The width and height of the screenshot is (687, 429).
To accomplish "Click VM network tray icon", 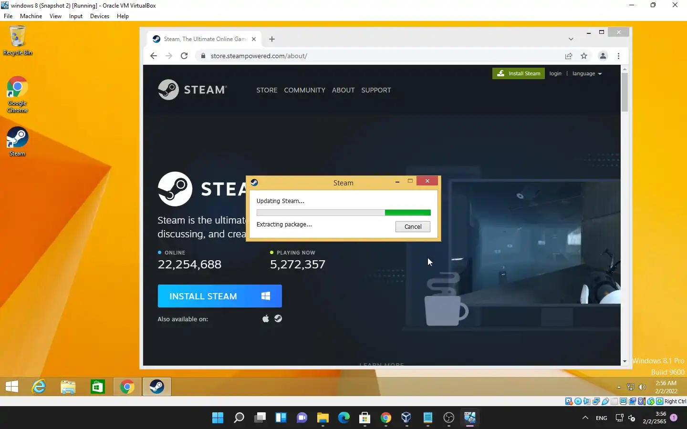I will (x=631, y=387).
